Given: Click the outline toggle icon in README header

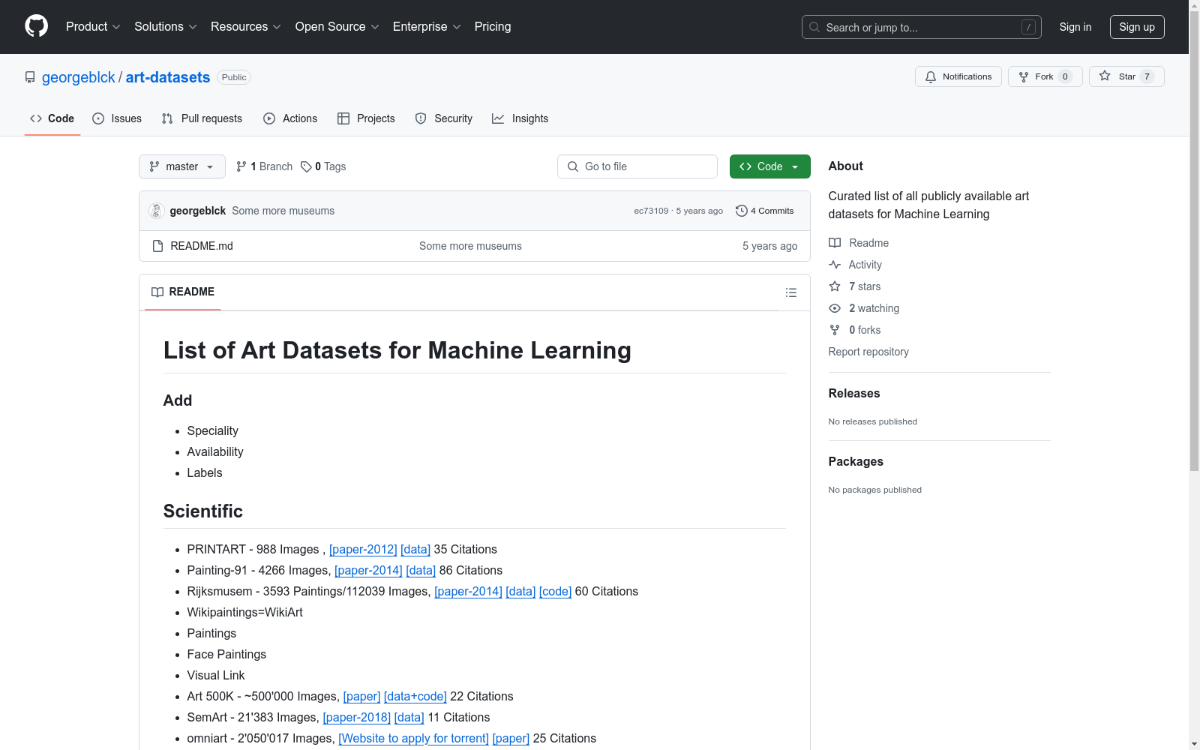Looking at the screenshot, I should pyautogui.click(x=790, y=292).
